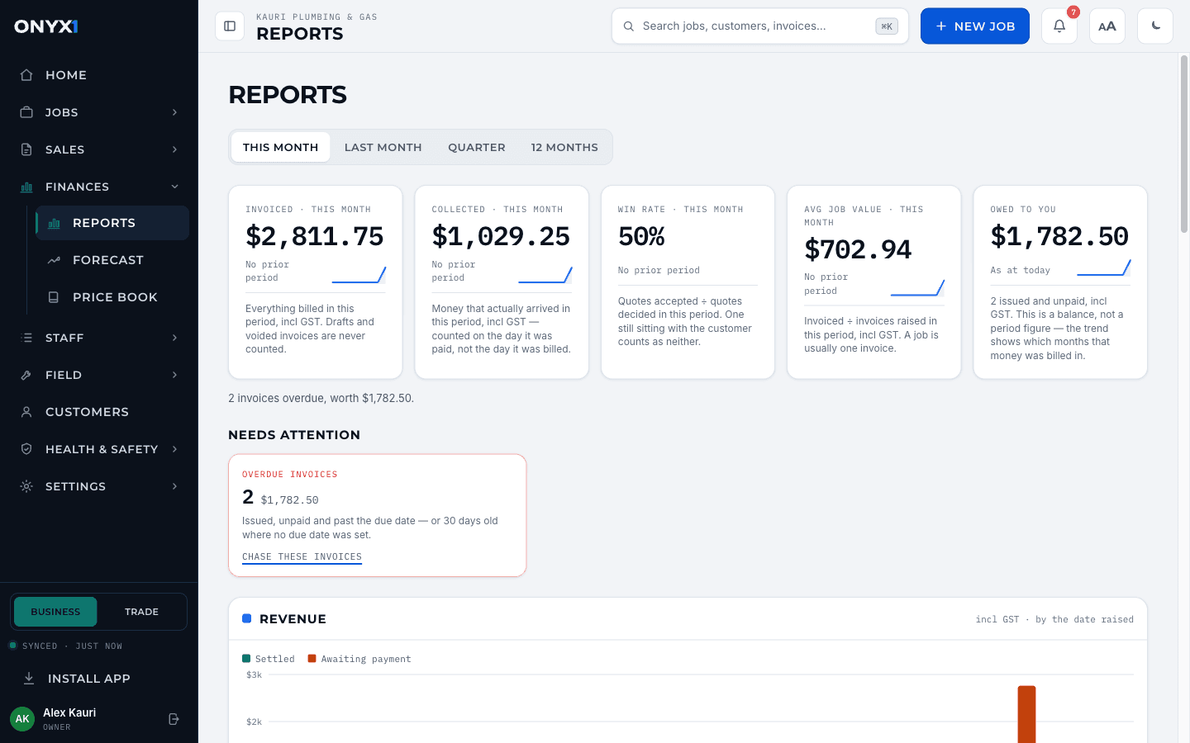The width and height of the screenshot is (1190, 743).
Task: Select the This Month tab
Action: 280,147
